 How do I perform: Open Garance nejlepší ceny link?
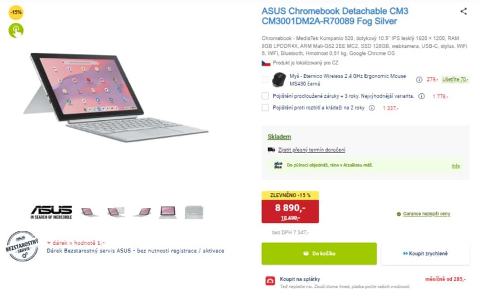pos(427,214)
